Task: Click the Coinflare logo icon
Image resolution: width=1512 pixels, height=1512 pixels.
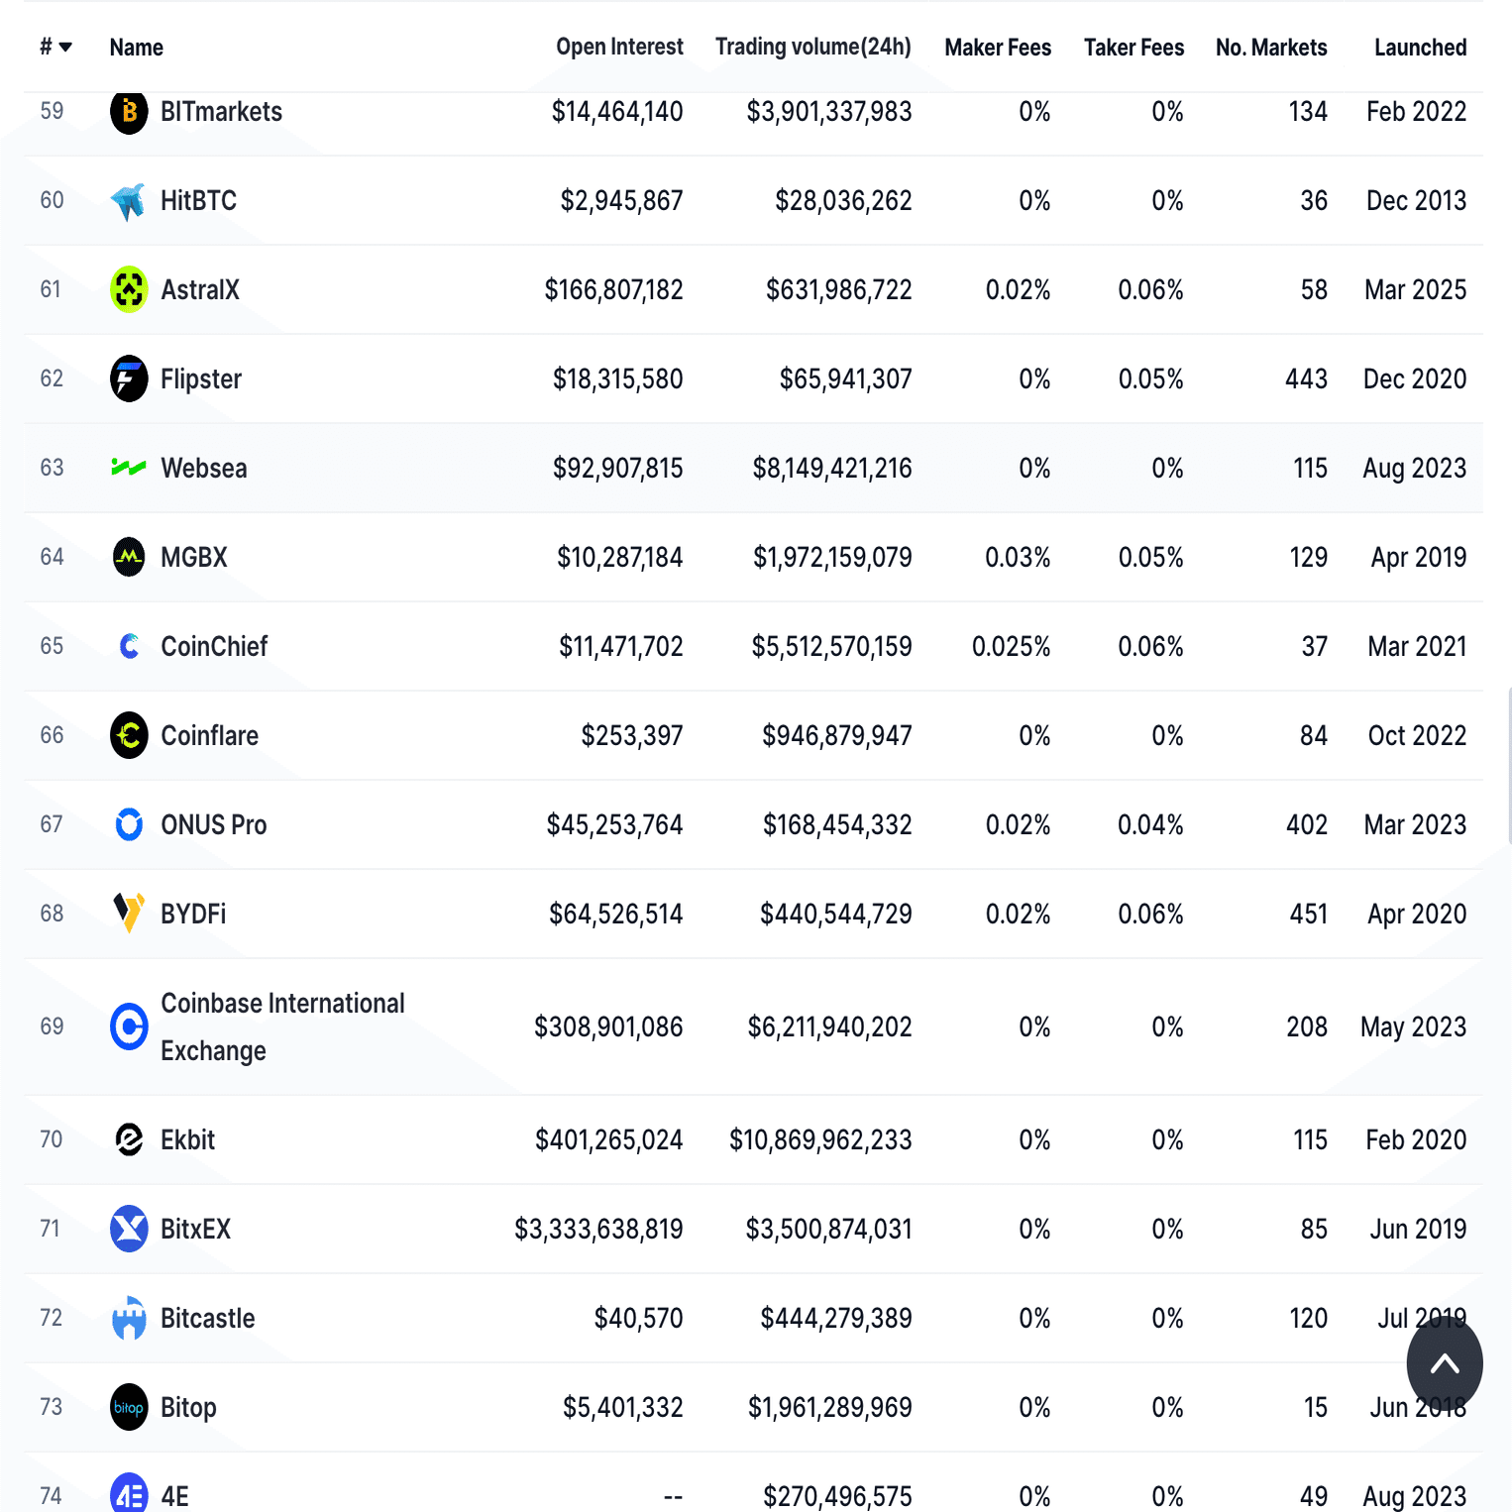Action: pos(129,735)
